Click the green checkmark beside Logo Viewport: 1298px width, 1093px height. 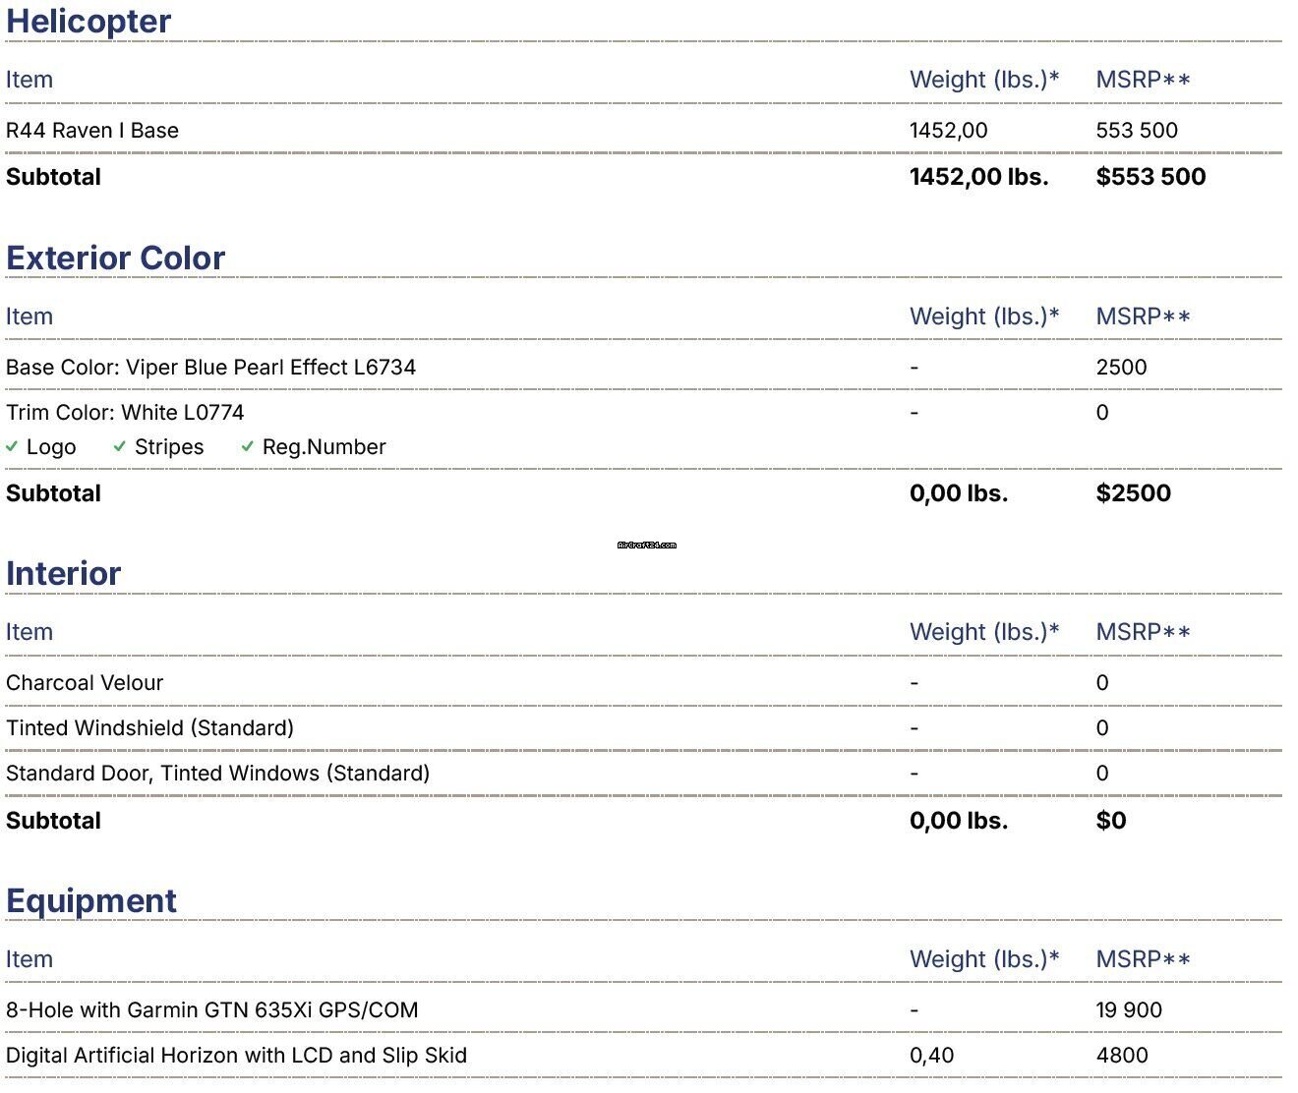click(12, 447)
